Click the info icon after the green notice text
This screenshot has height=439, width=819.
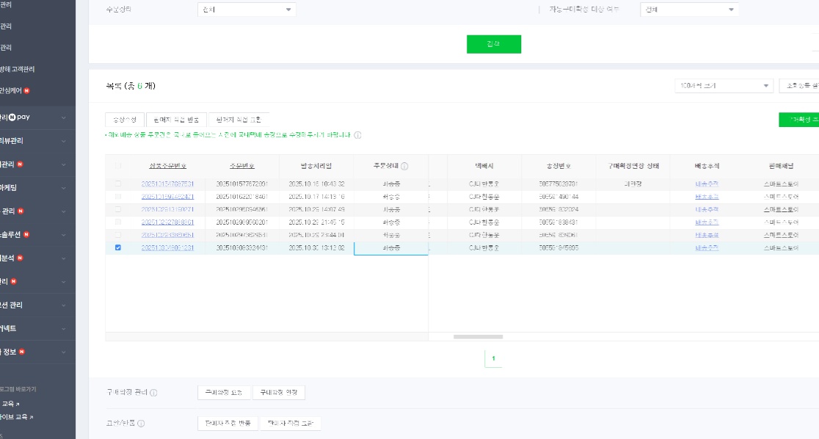tap(358, 135)
